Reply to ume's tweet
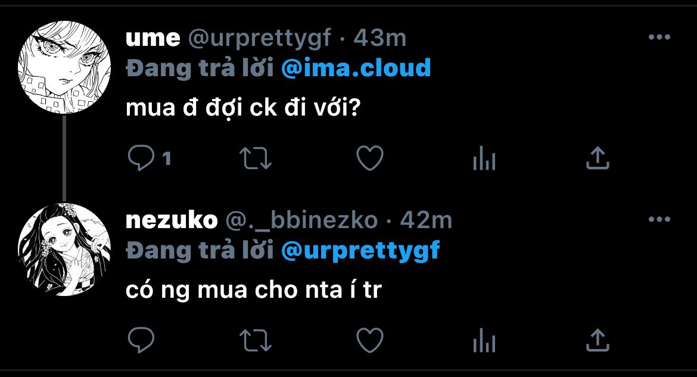Viewport: 697px width, 377px height. click(x=141, y=158)
